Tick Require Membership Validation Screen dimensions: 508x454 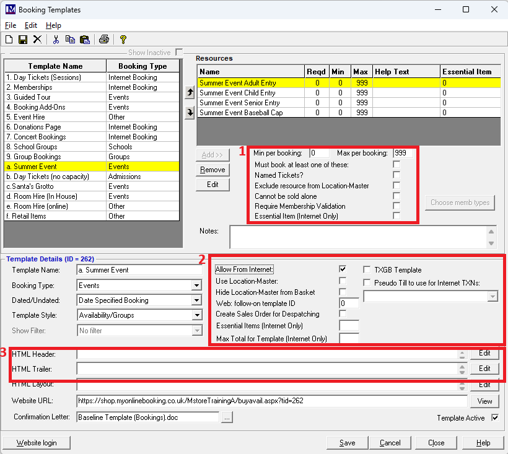[396, 206]
